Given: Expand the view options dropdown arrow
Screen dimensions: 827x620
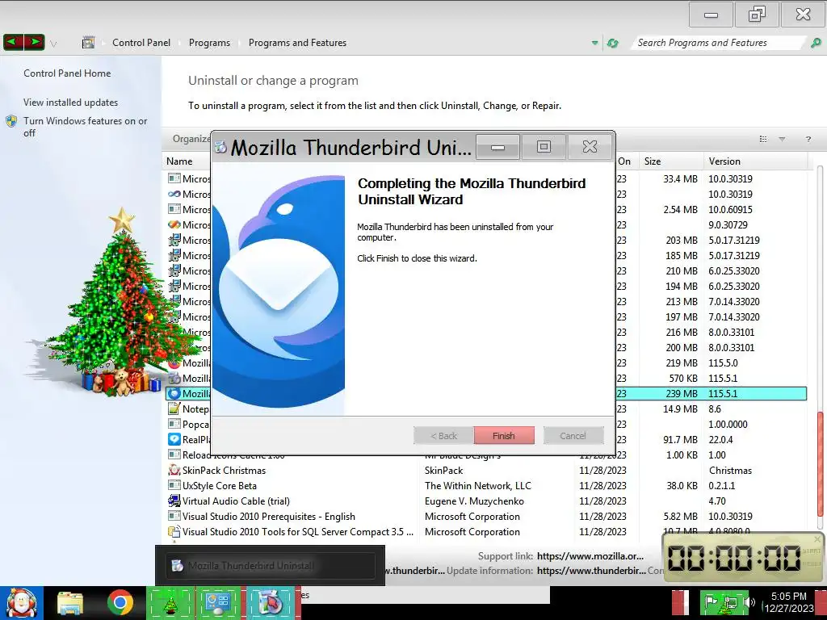Looking at the screenshot, I should 782,139.
